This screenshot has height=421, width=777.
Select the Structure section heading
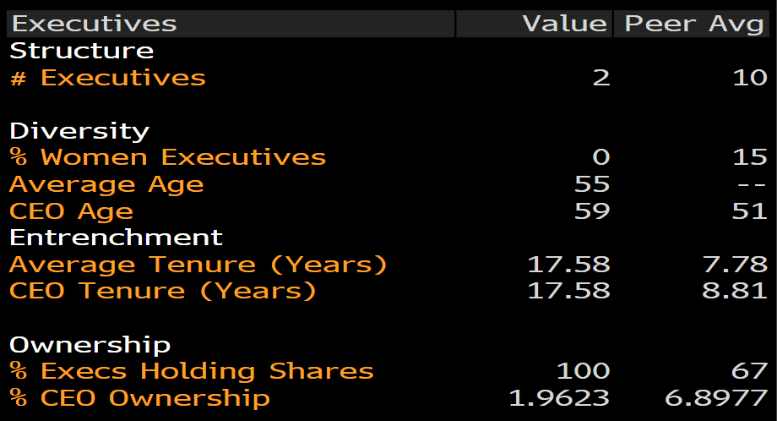[x=81, y=51]
